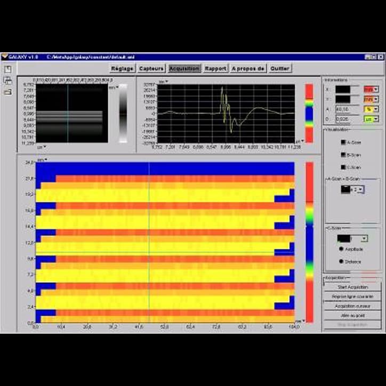Viewport: 386px width, 386px height.
Task: Switch to the Capteurs tab
Action: [x=151, y=68]
